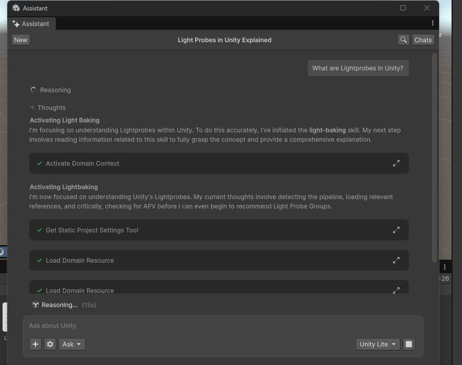Collapse the Thoughts section
The height and width of the screenshot is (365, 462).
[32, 108]
